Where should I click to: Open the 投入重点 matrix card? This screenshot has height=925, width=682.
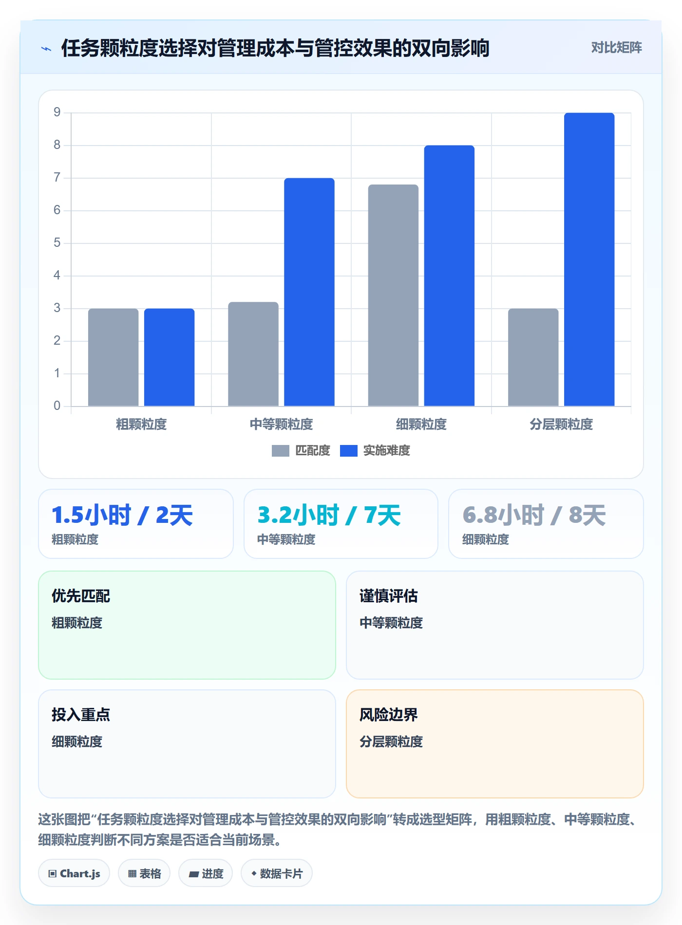(x=187, y=744)
